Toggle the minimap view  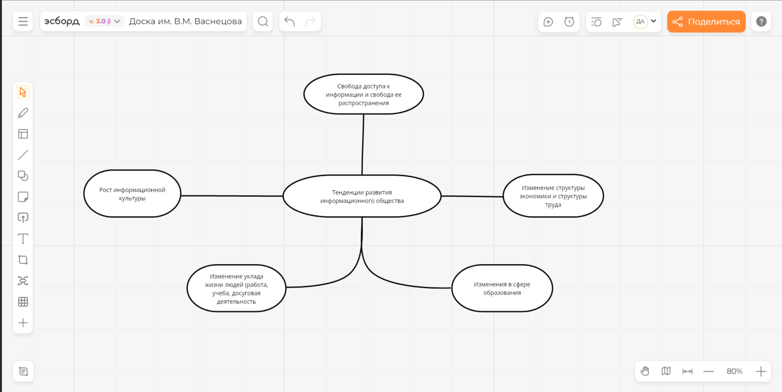click(666, 371)
